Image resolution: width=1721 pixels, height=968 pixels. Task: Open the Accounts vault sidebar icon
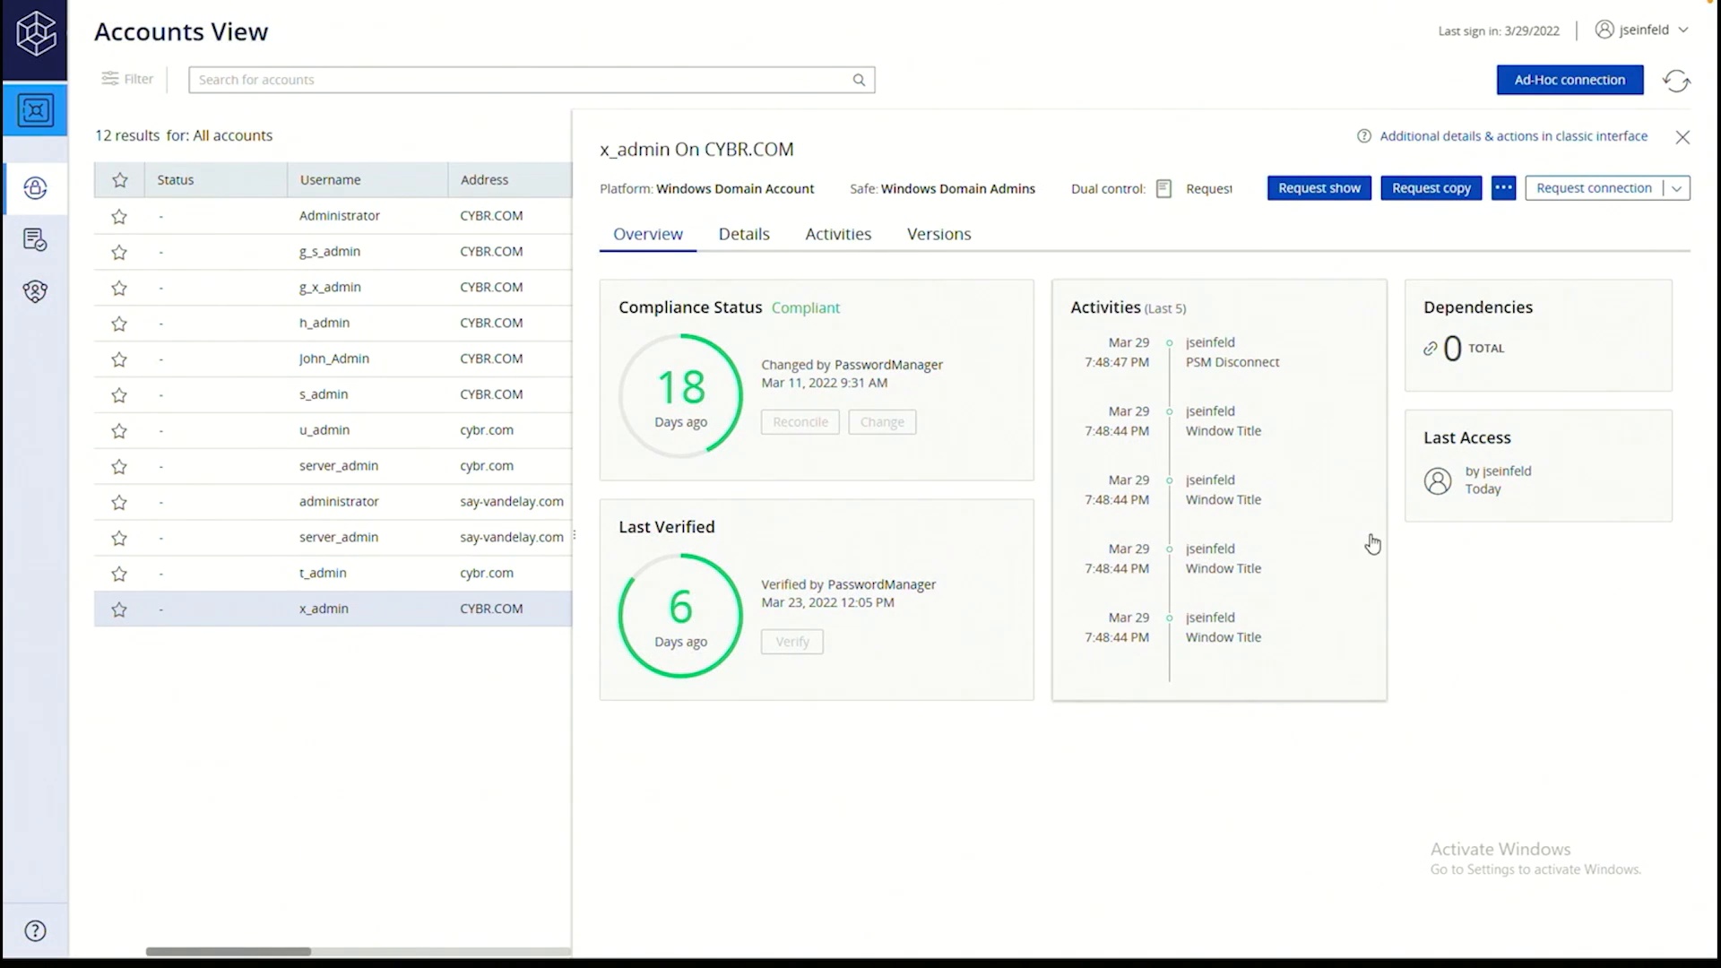click(36, 111)
